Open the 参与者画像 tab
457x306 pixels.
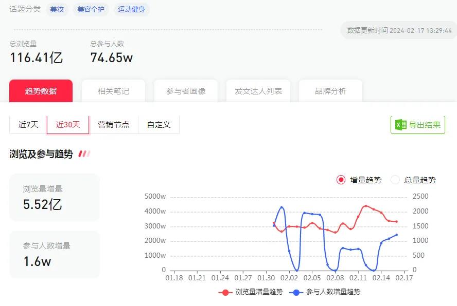tap(186, 91)
